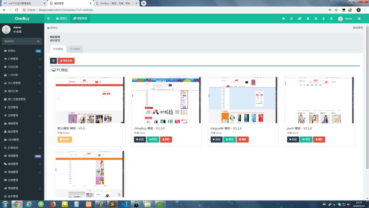Open Visual Studio Code from taskbar
Screen dimensions: 369x208
pyautogui.click(x=124, y=204)
